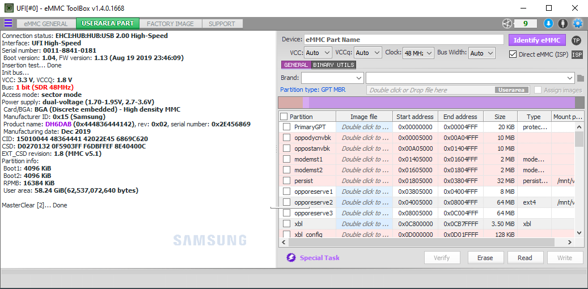Screen dimensions: 588x289
Task: Check the modemst1 partition checkbox
Action: coord(286,159)
